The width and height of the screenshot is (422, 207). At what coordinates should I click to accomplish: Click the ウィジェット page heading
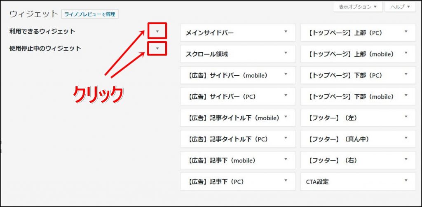pos(34,14)
